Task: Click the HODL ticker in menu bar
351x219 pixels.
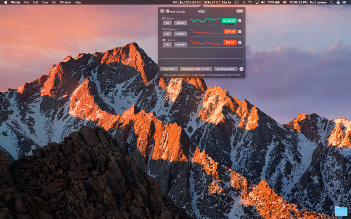Action: click(x=202, y=2)
